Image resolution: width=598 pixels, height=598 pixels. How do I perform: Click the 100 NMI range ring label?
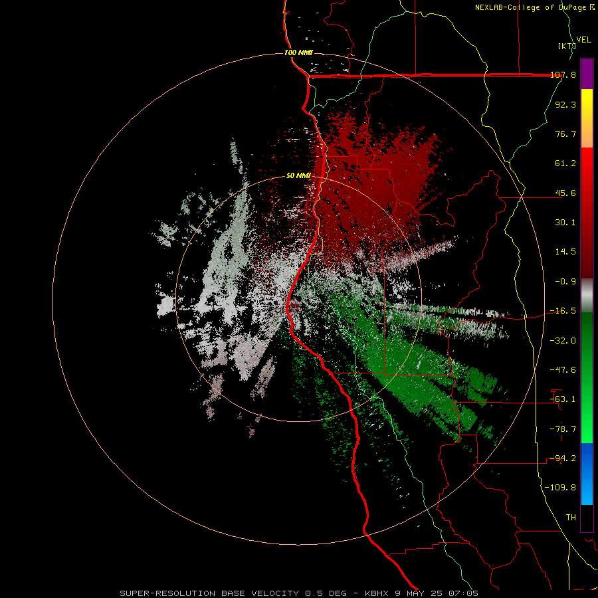[298, 52]
